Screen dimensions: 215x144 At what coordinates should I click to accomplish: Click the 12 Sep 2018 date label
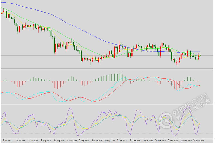97,141
